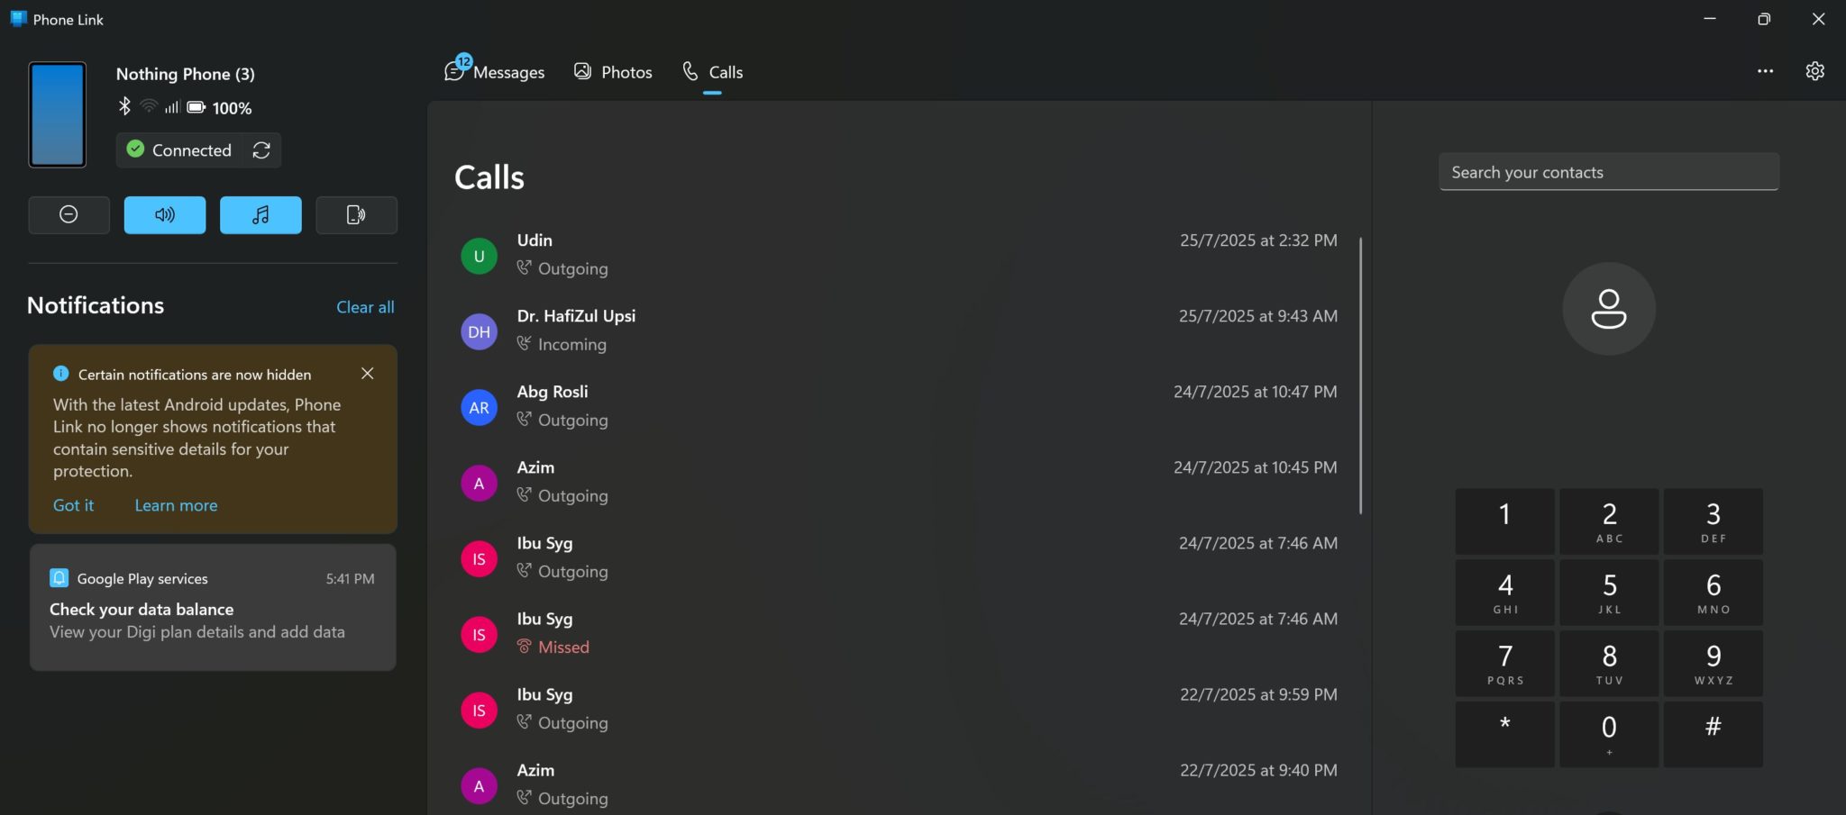Click incoming call arrow icon for Dr. HafiZul

[x=524, y=343]
